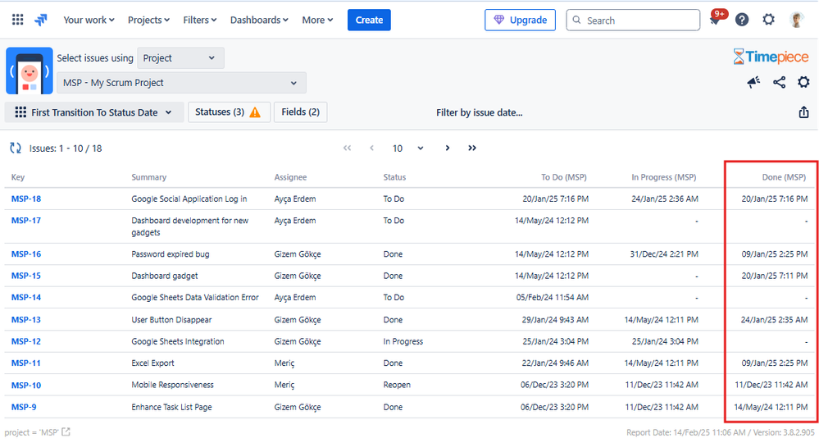The height and width of the screenshot is (443, 819).
Task: Click the To Do (MSP) column header
Action: 563,177
